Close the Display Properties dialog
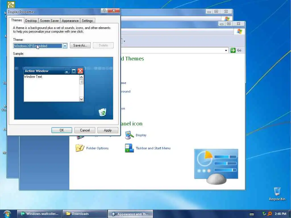 click(114, 11)
